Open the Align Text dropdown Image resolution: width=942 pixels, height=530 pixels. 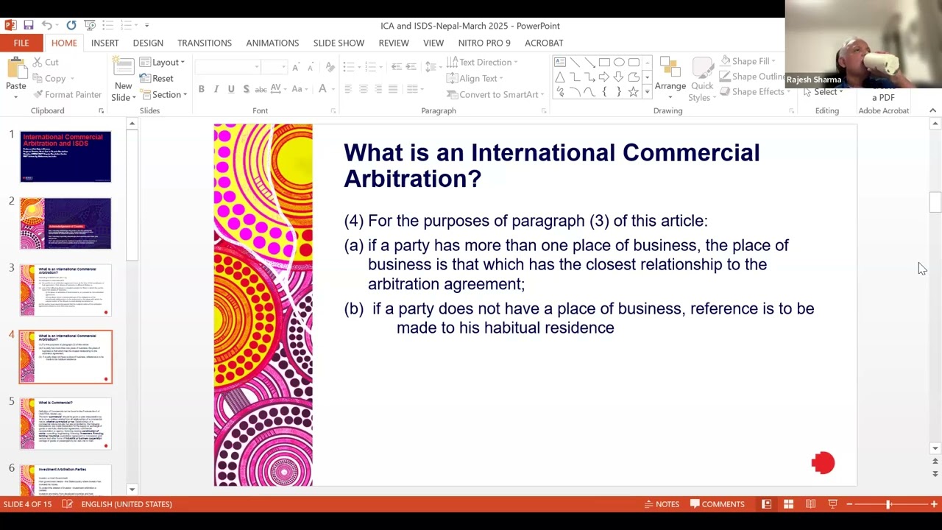(475, 79)
